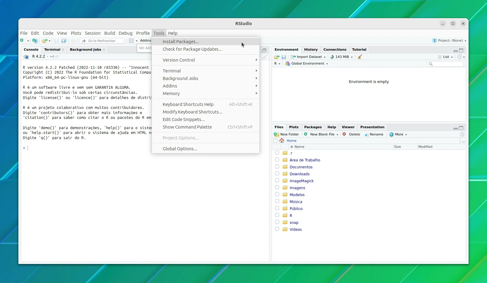The width and height of the screenshot is (487, 283).
Task: Expand the Background Jobs submenu
Action: click(x=206, y=78)
